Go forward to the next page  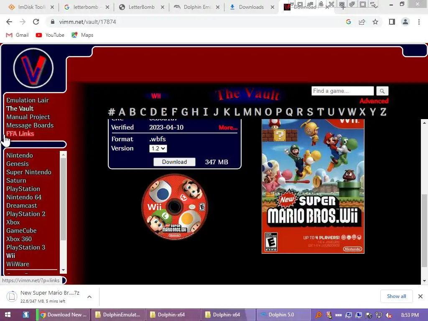point(23,22)
